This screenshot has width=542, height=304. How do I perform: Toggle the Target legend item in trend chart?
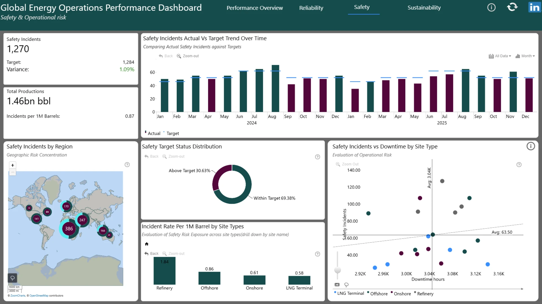tap(171, 133)
